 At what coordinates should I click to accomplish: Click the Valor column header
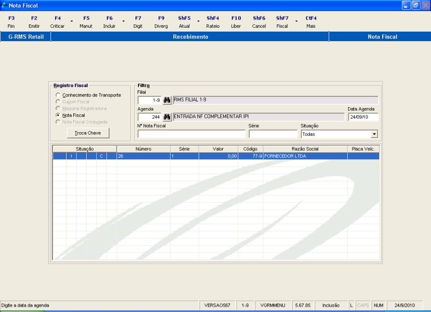click(218, 149)
